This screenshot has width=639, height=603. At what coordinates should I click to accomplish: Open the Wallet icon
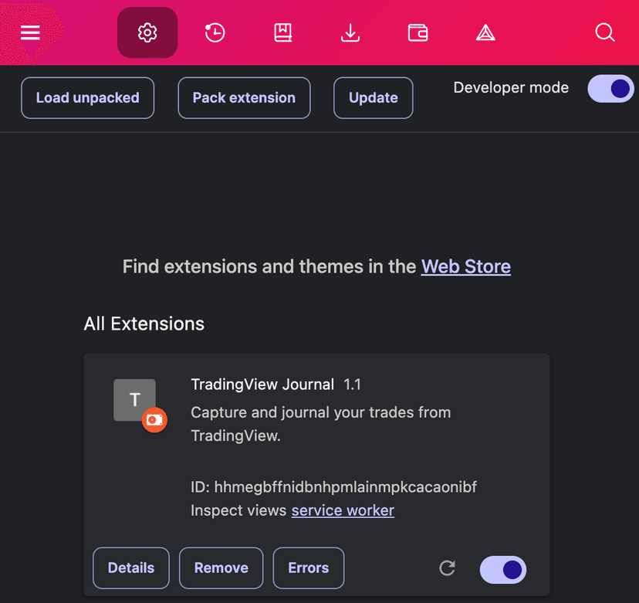[x=418, y=32]
